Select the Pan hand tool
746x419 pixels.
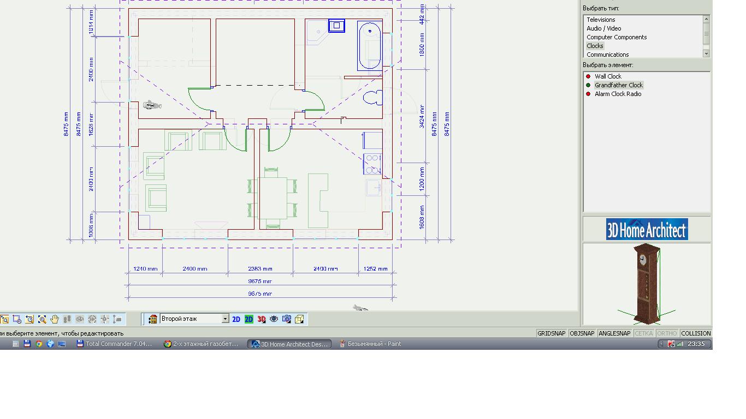pyautogui.click(x=55, y=319)
